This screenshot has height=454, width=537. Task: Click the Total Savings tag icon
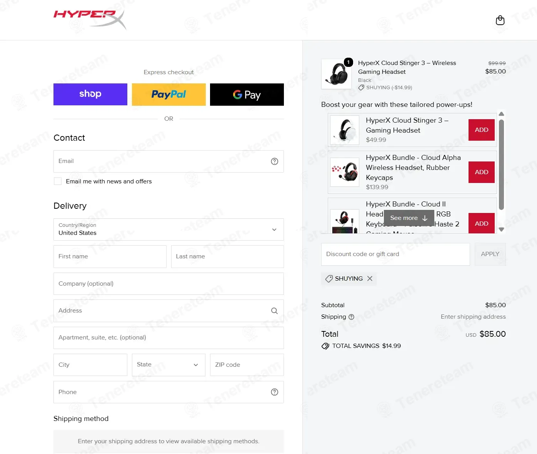pos(325,346)
